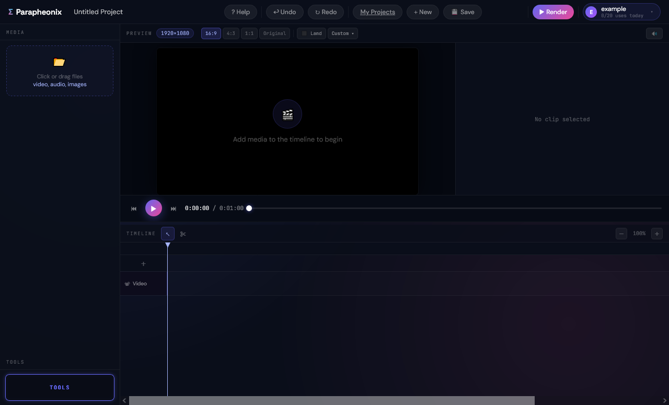This screenshot has height=405, width=669.
Task: Click the 100% timeline zoom value
Action: click(639, 234)
